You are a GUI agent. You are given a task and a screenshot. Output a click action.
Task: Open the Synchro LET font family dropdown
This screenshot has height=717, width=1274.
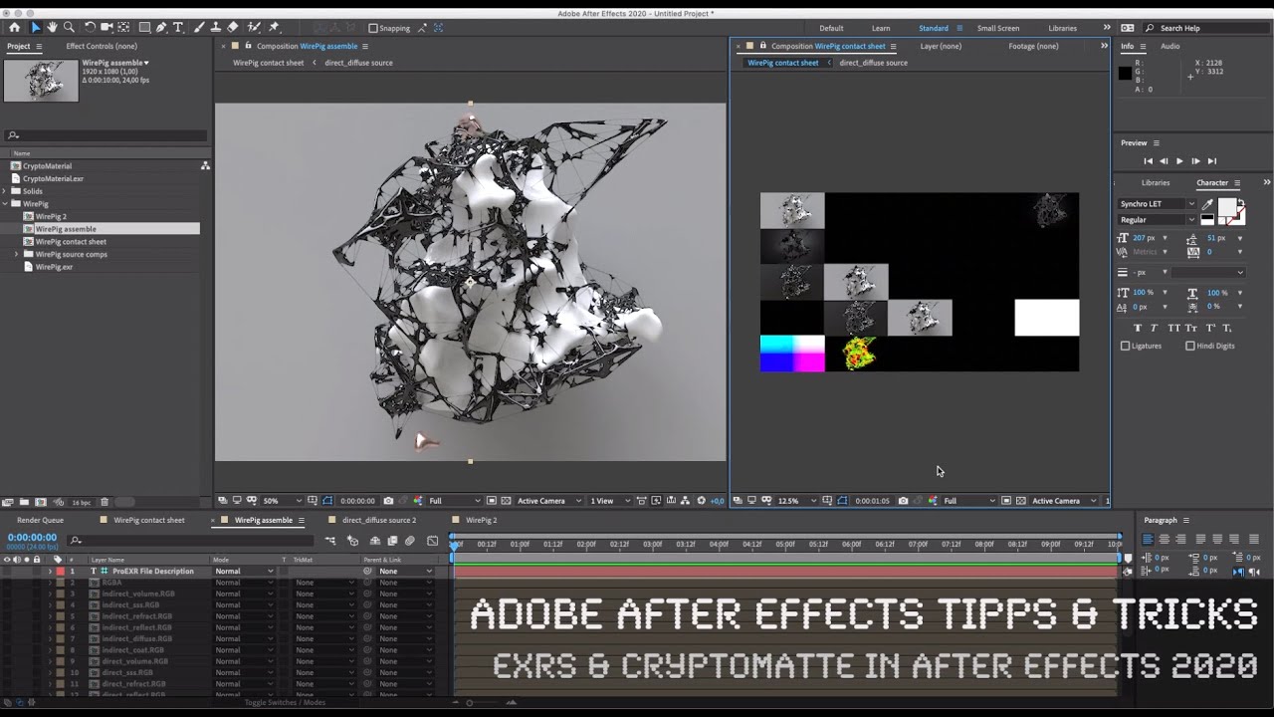tap(1157, 204)
